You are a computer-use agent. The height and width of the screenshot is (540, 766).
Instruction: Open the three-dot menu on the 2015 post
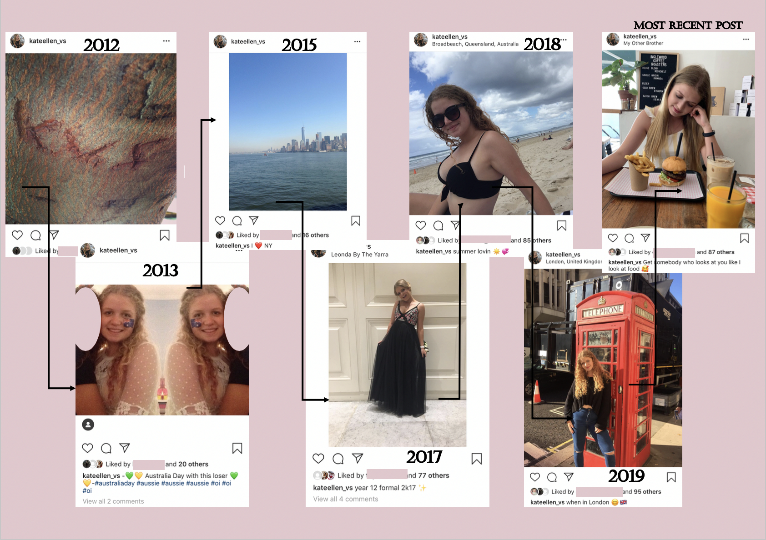(x=358, y=41)
